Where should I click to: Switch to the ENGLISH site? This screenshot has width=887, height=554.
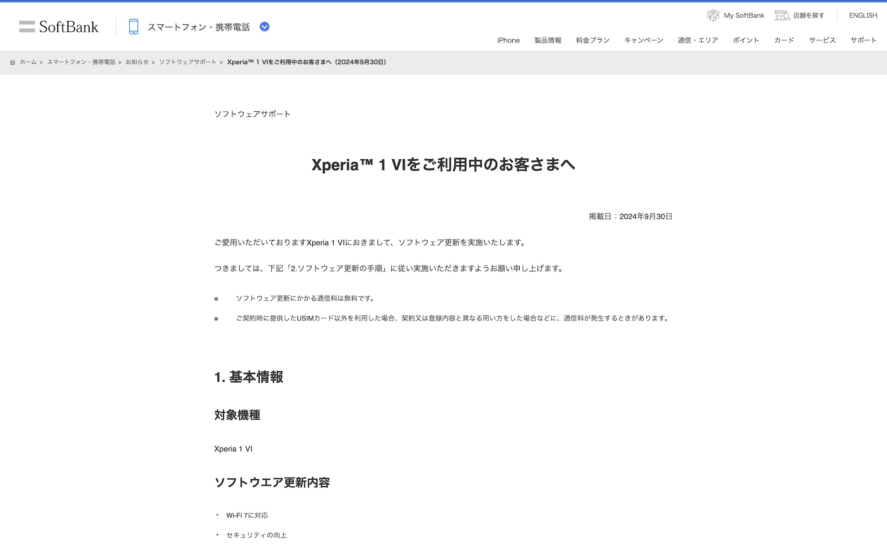click(x=863, y=16)
